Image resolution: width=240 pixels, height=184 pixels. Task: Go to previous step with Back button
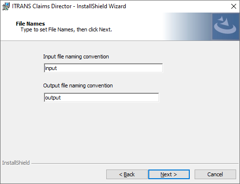[x=127, y=174]
